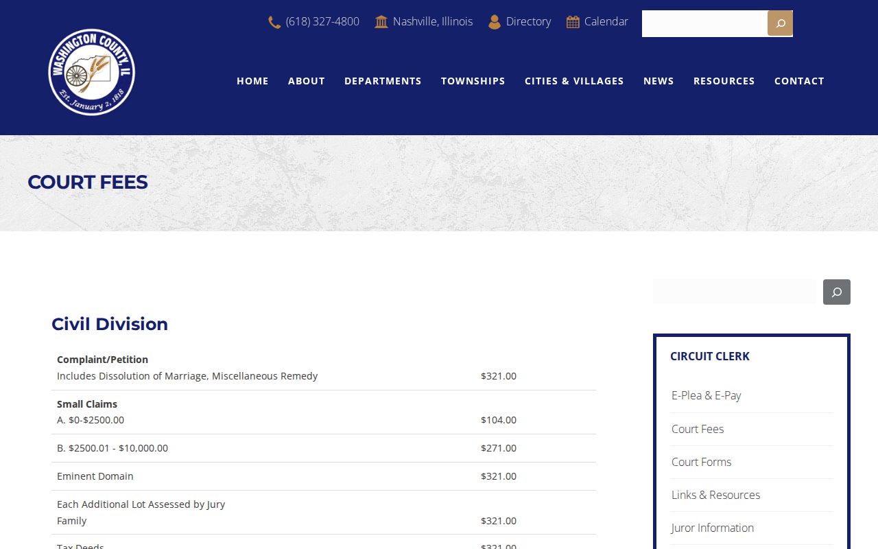Open the CITIES & VILLAGES menu
Screen dimensions: 878x549
[574, 81]
